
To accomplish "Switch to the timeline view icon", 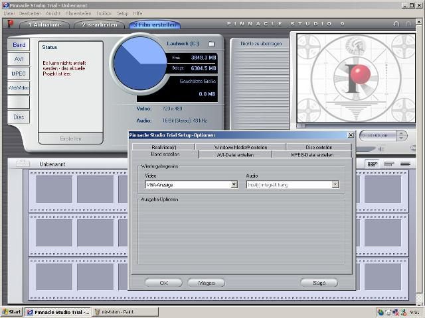I will pos(390,164).
